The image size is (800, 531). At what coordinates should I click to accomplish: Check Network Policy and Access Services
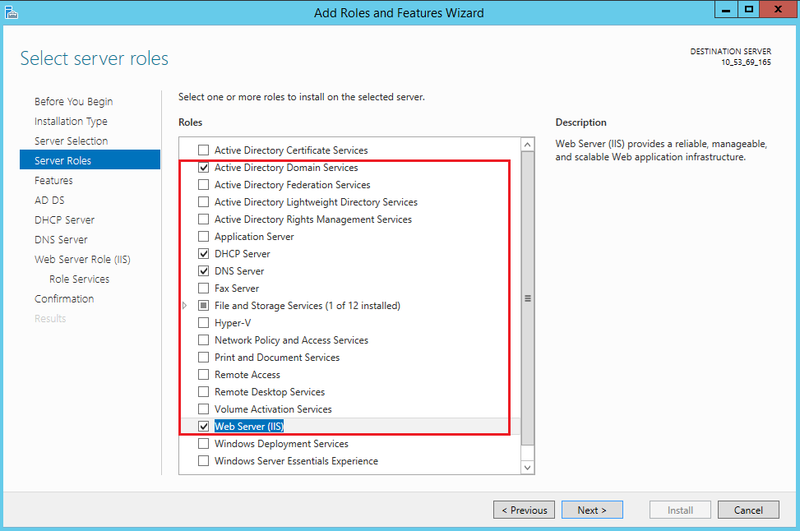pyautogui.click(x=204, y=340)
